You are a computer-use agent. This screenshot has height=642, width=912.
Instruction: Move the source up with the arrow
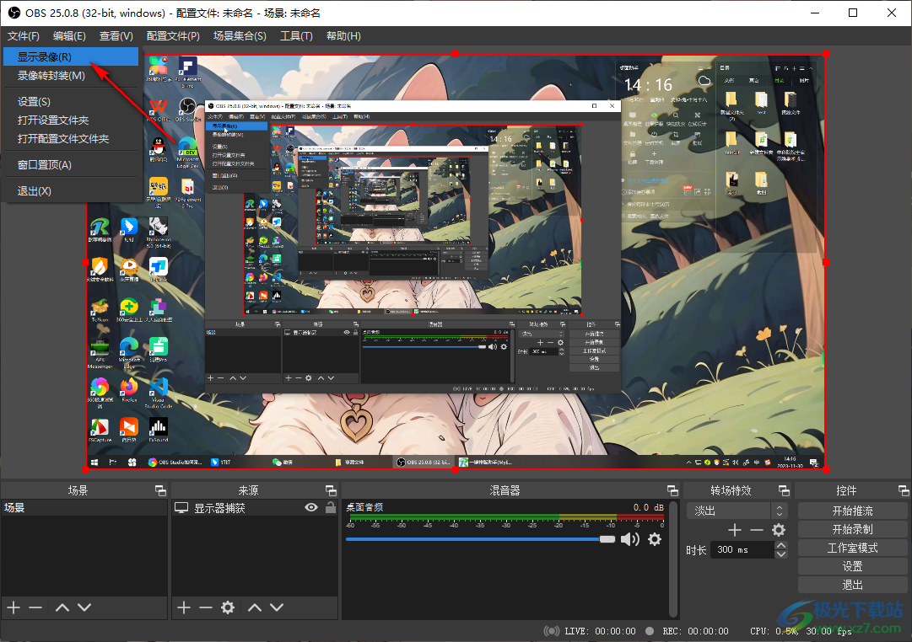point(255,607)
